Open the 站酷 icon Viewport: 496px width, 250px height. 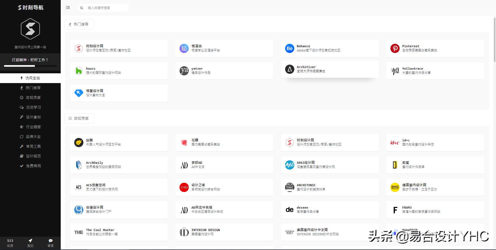(x=79, y=142)
